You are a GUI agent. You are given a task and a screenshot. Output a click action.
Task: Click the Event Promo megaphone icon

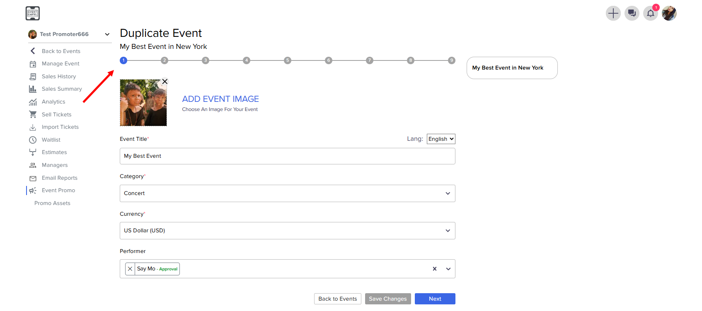pyautogui.click(x=33, y=190)
